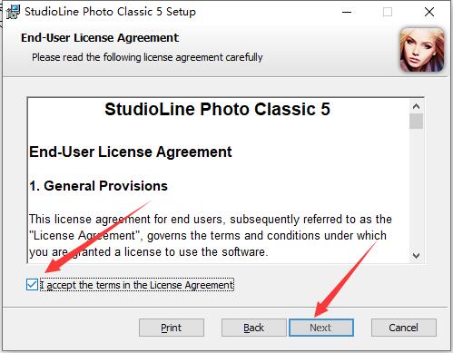453x353 pixels.
Task: Minimize the StudioLine Setup window
Action: pyautogui.click(x=347, y=12)
